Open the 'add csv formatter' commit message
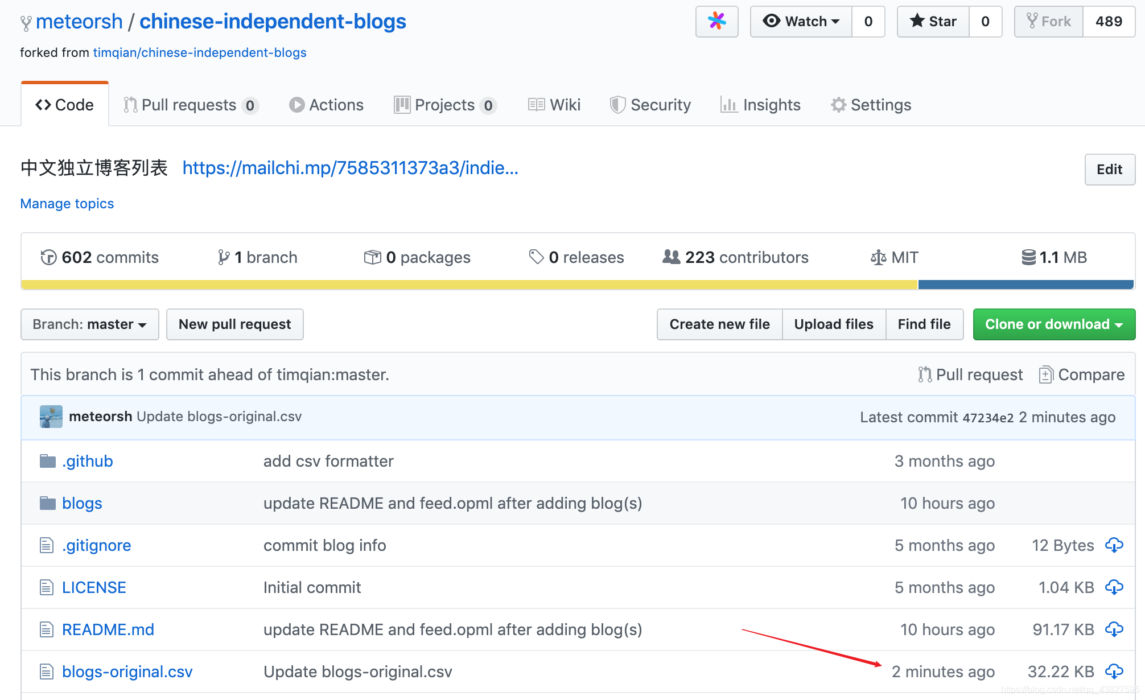This screenshot has width=1145, height=700. [x=328, y=461]
